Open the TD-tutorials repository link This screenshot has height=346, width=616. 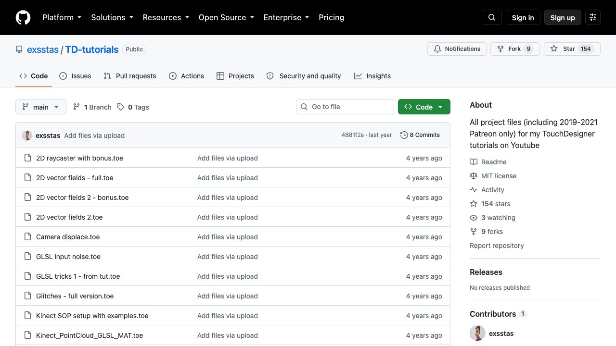(92, 49)
